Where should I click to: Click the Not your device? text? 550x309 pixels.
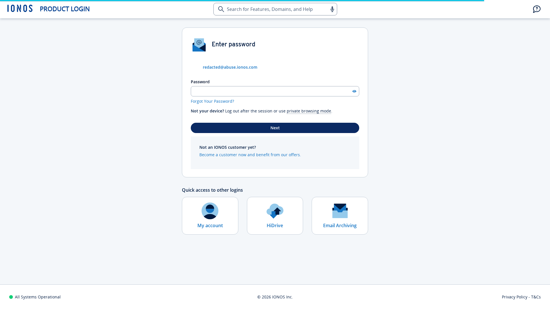tap(207, 111)
